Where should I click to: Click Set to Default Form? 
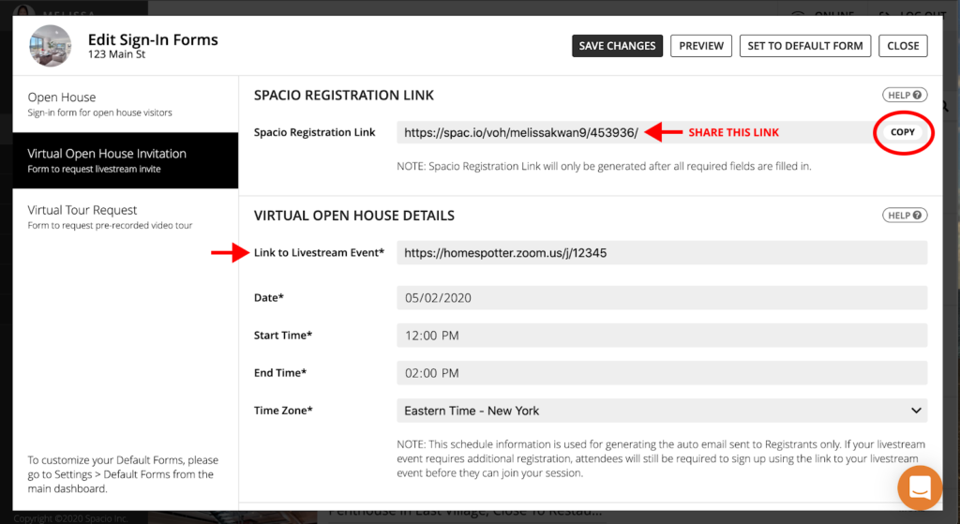805,46
